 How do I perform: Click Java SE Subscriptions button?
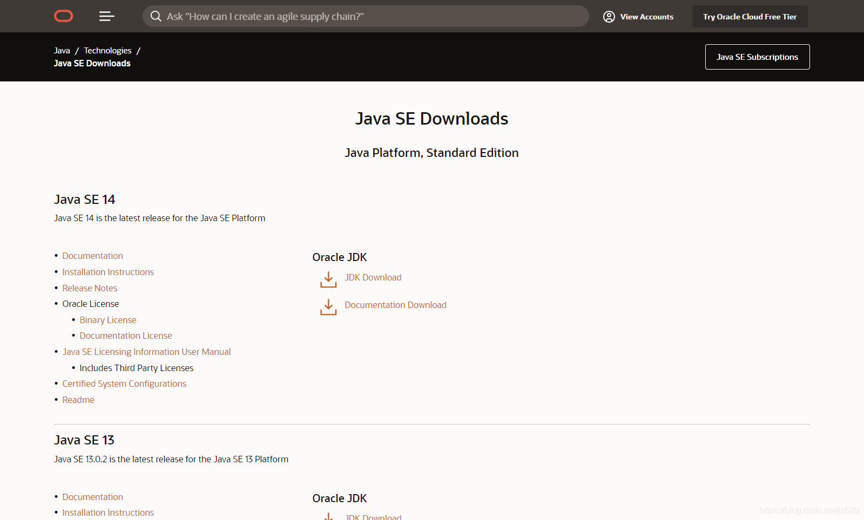(x=758, y=57)
